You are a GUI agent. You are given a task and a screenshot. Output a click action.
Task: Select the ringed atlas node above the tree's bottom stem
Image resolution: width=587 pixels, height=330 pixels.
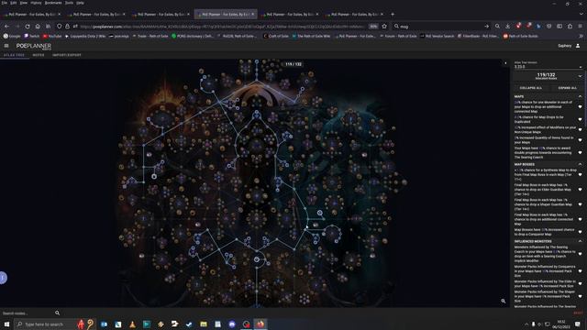257,259
